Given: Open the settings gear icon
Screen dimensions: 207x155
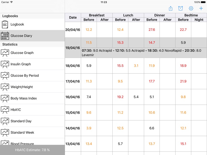Looking at the screenshot, I should (x=191, y=9).
